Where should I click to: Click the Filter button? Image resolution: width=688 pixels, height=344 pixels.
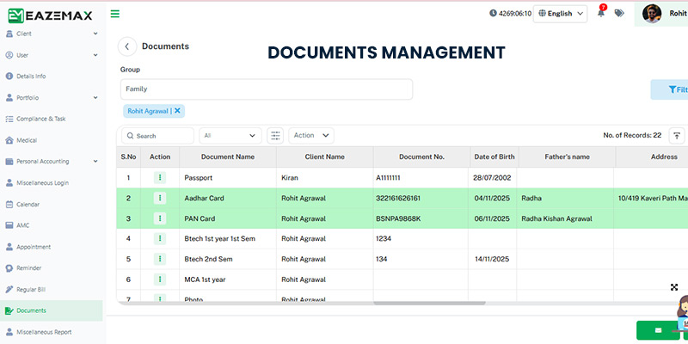(669, 89)
